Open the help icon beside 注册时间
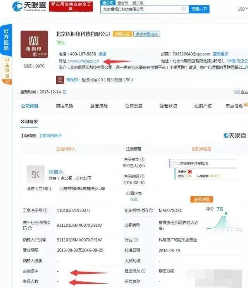248x288 pixels. click(142, 176)
